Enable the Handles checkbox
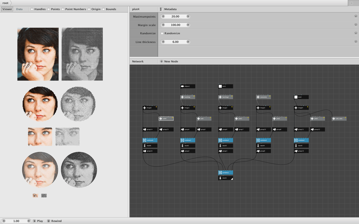Image resolution: width=359 pixels, height=224 pixels. tap(32, 9)
